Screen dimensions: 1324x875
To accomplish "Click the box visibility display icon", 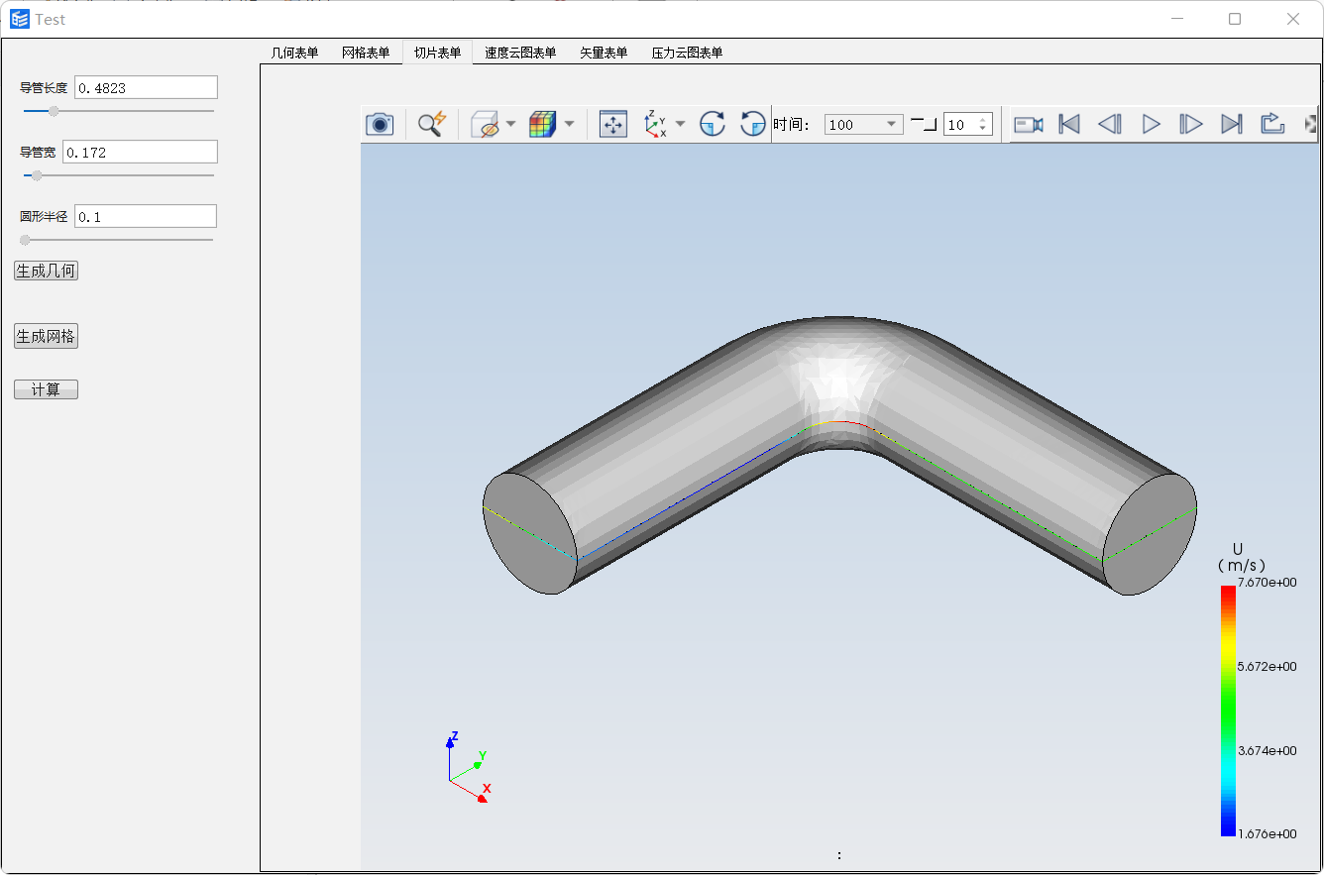I will point(486,124).
